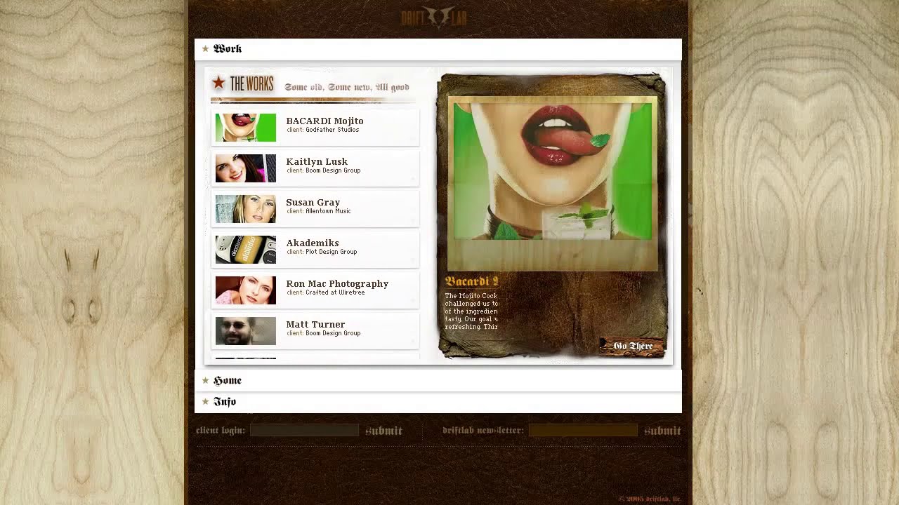Open the Ron Mac Photography project title

337,283
